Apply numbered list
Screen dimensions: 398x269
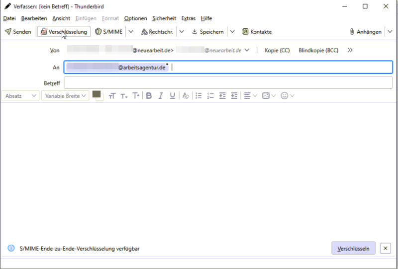point(210,96)
